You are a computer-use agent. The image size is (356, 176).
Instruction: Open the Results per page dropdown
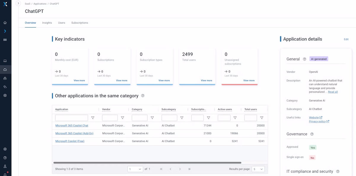tap(258, 169)
